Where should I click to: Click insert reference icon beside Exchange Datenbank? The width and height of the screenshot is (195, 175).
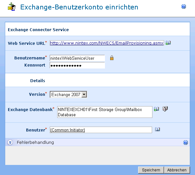click(156, 109)
